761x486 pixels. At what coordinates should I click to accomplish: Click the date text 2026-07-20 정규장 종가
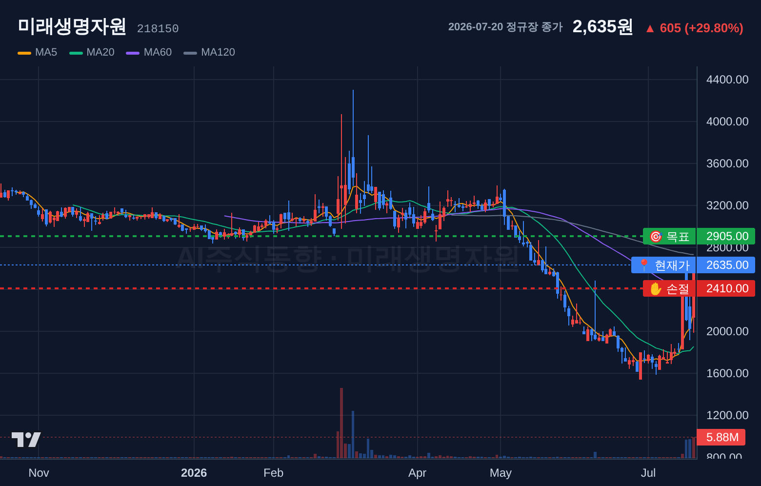click(x=505, y=27)
